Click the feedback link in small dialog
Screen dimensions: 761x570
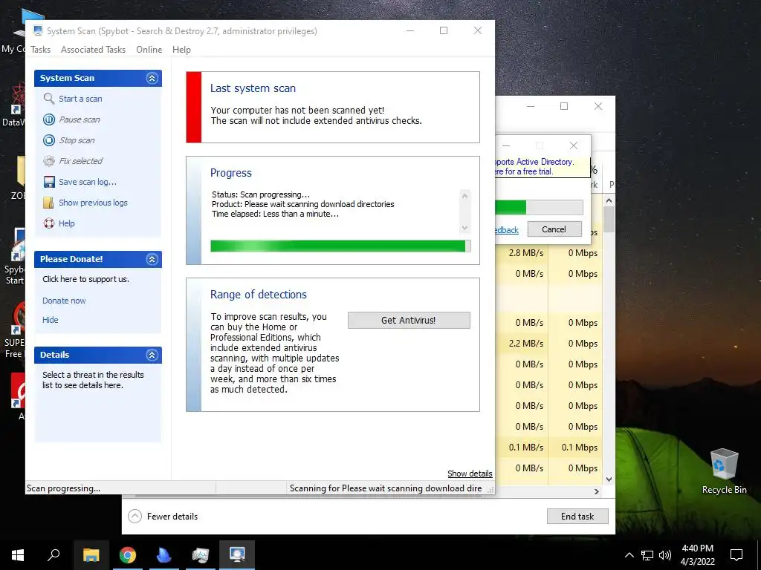point(507,230)
